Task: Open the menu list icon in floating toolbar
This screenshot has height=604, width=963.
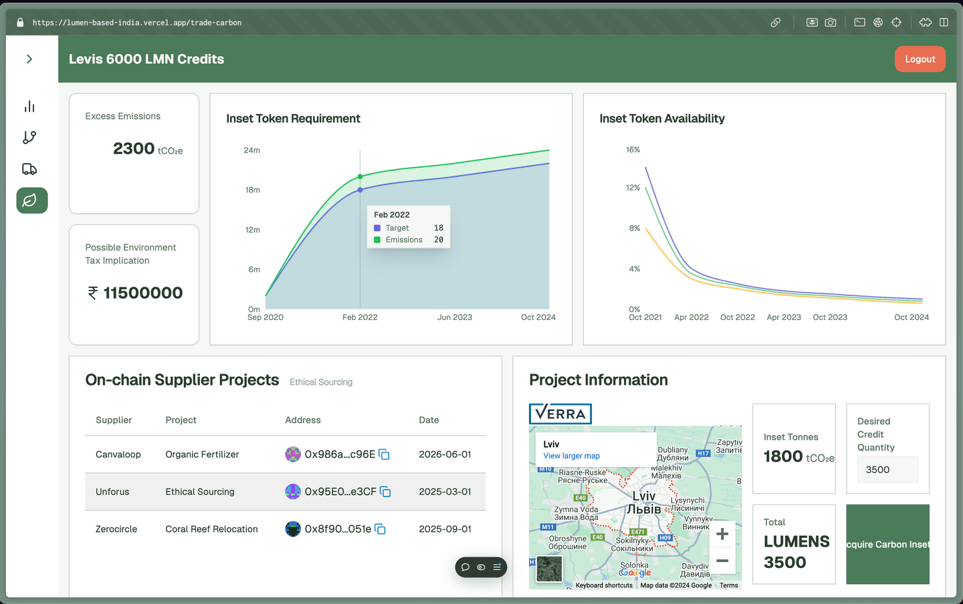Action: [497, 567]
